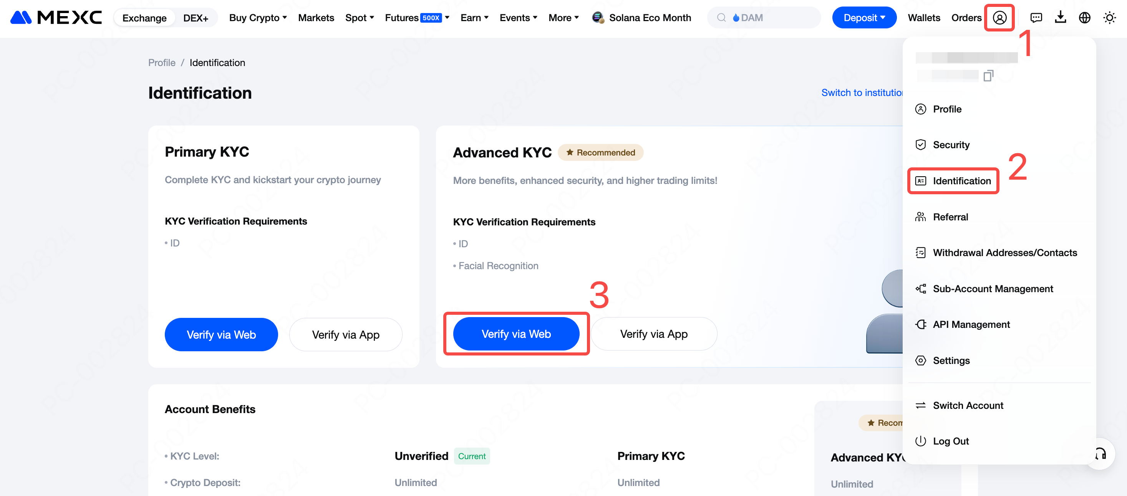Click the MEXC logo
Screen dimensions: 1127x496
point(56,18)
